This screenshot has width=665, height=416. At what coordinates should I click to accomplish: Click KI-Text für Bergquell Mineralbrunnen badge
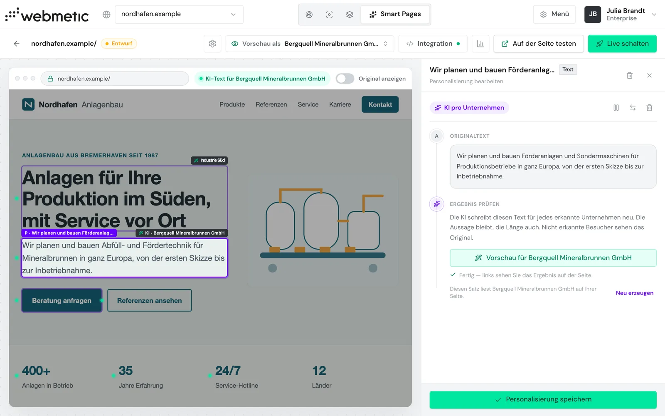[262, 79]
